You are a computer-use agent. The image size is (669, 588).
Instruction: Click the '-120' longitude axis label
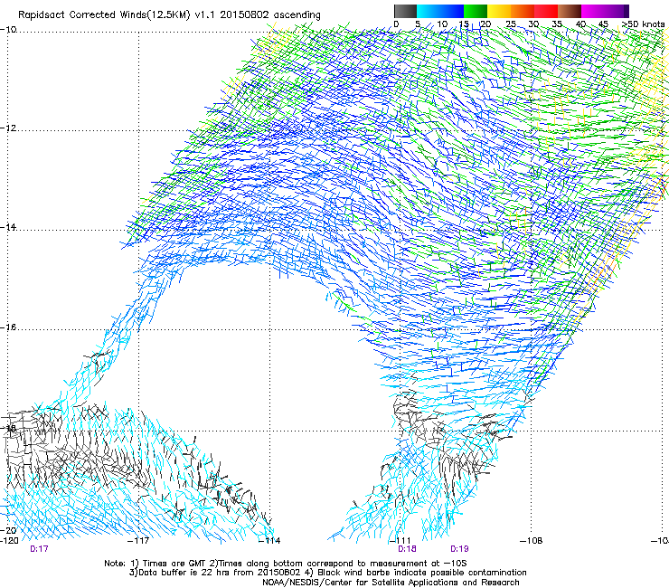(9, 541)
